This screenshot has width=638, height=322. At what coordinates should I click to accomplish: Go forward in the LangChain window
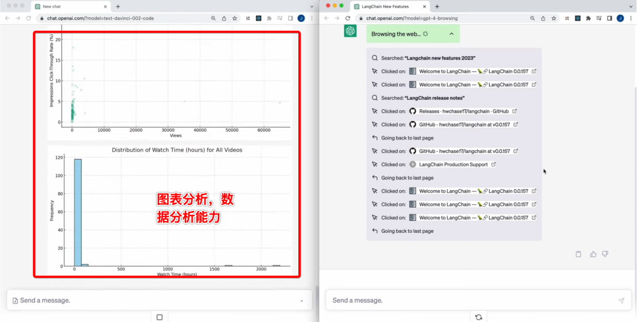[337, 18]
